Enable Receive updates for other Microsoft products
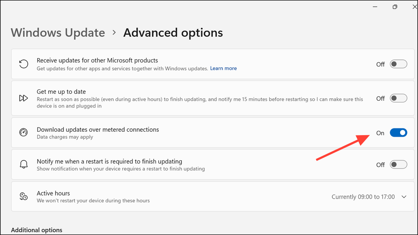This screenshot has width=418, height=235. coord(398,64)
